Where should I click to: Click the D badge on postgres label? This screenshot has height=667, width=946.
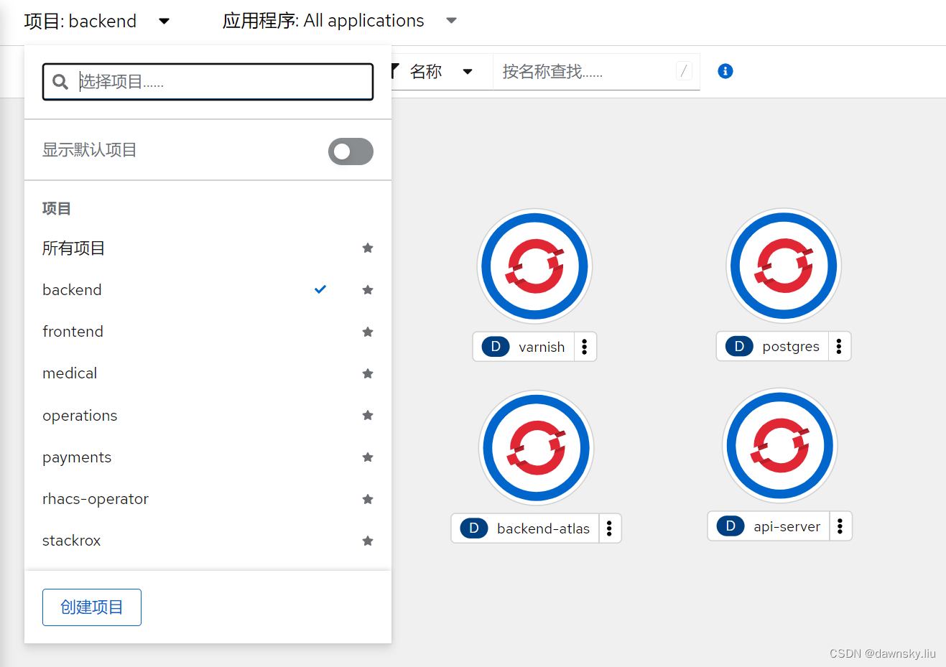(739, 346)
